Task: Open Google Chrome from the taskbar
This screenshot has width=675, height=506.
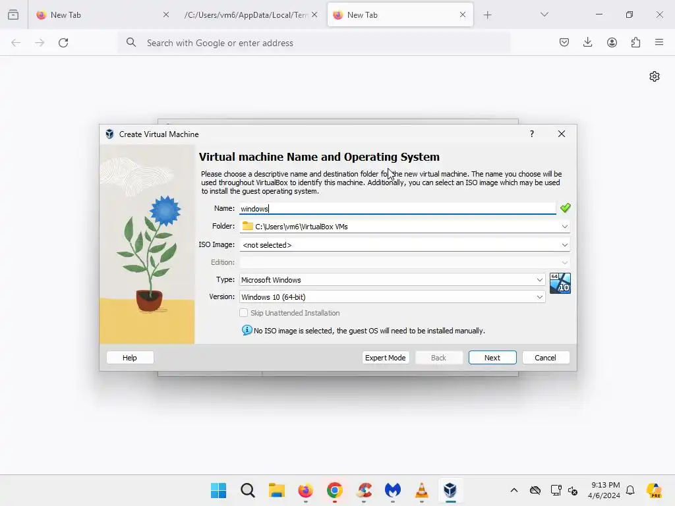Action: [x=334, y=490]
